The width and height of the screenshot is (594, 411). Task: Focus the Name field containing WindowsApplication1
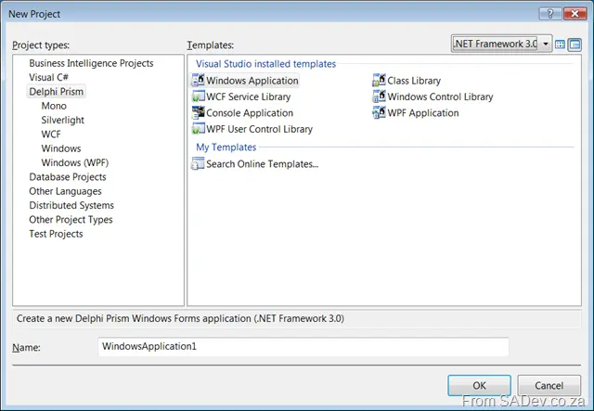(303, 347)
